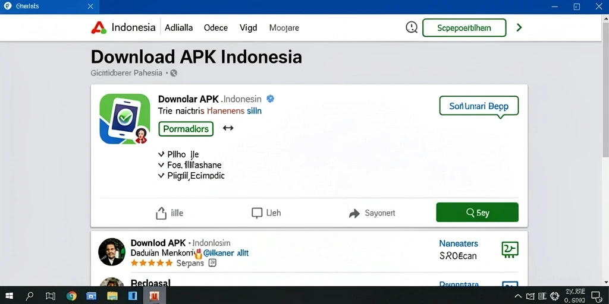
Task: Click the red A site logo
Action: (x=99, y=27)
